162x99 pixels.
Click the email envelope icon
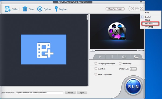pos(137,9)
